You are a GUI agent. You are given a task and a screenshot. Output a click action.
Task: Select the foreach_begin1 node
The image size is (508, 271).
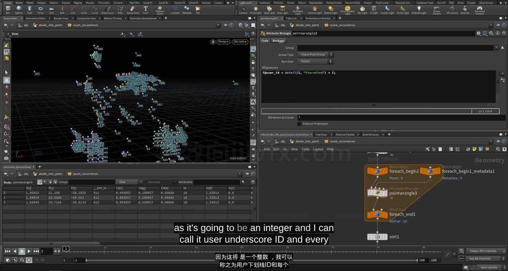pyautogui.click(x=378, y=171)
